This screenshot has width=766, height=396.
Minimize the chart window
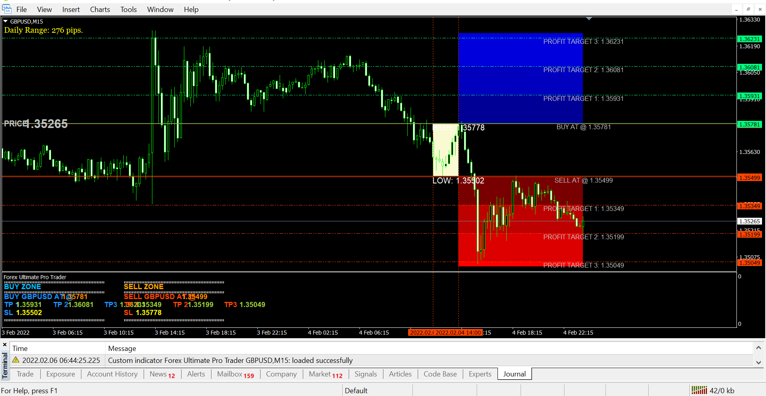pyautogui.click(x=736, y=9)
